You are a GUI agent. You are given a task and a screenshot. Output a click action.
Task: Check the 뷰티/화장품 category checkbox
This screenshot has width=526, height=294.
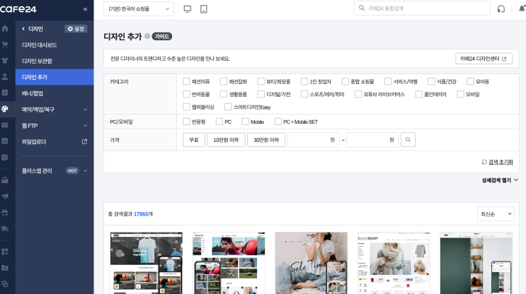[261, 81]
